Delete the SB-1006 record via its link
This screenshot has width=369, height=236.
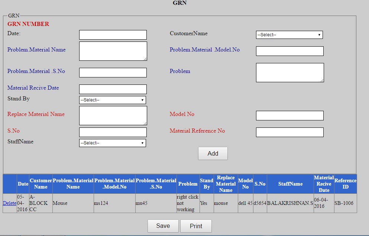tap(9, 203)
